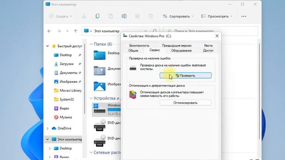Switch to the Оборудование tab
The width and height of the screenshot is (285, 160).
click(x=181, y=51)
